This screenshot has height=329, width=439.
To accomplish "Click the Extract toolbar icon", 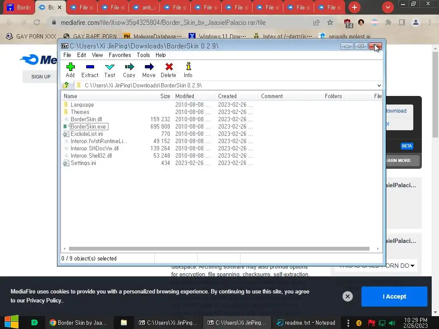I will [x=90, y=70].
